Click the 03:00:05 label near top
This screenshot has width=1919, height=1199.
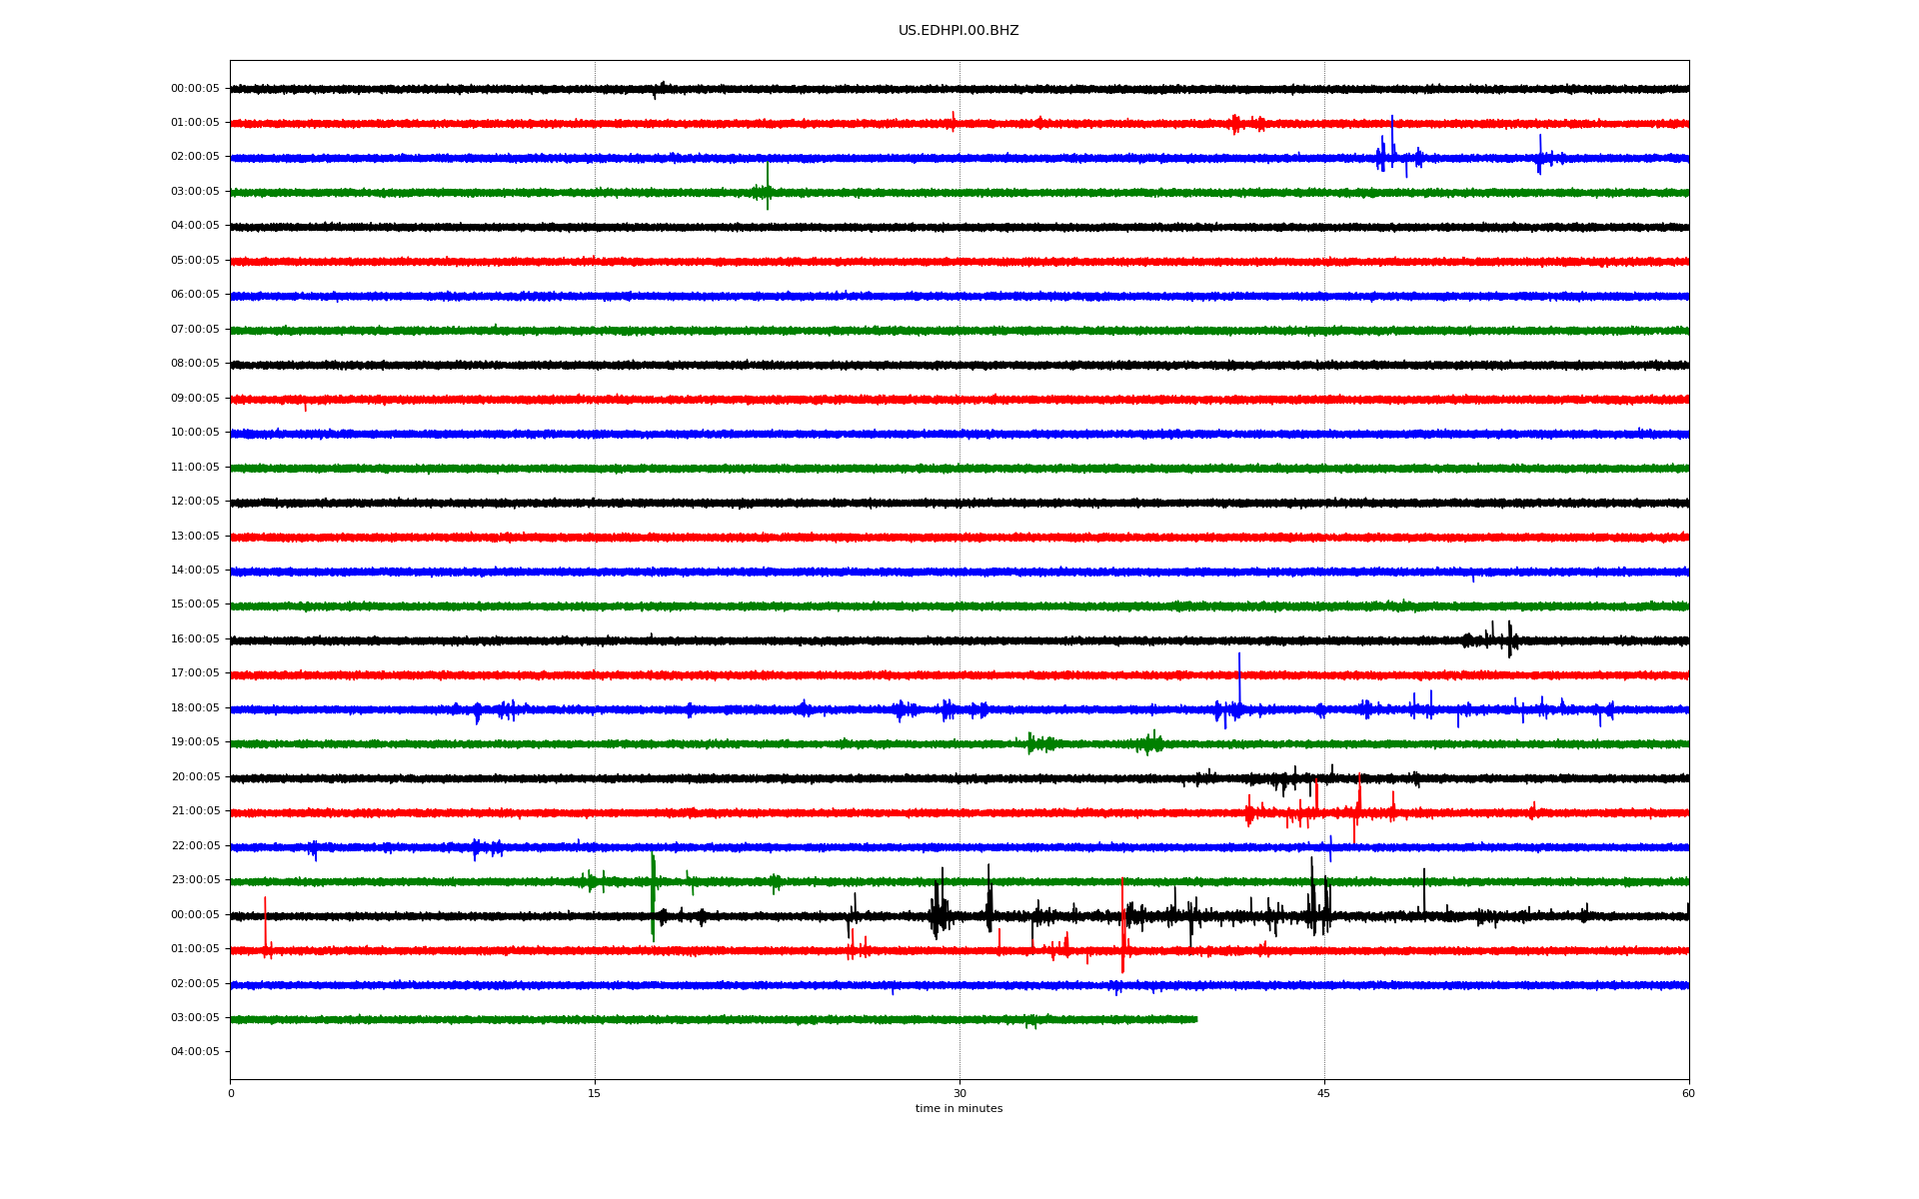[195, 192]
